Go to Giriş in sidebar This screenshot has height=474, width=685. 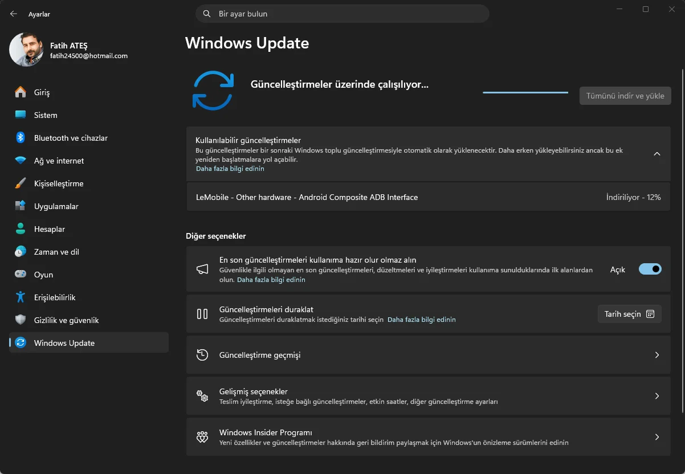pyautogui.click(x=89, y=92)
